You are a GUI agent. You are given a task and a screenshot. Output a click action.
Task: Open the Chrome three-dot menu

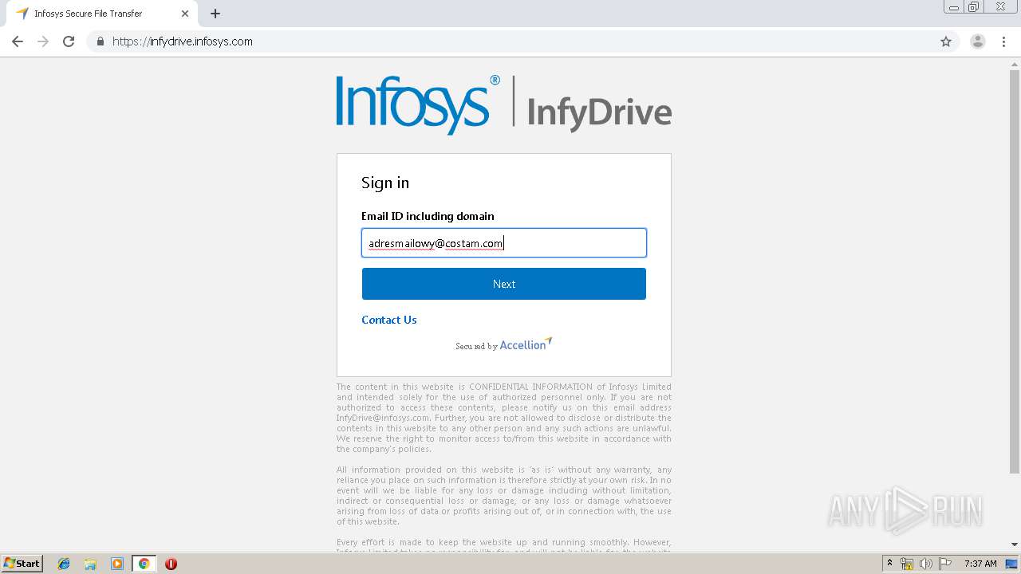click(1004, 41)
